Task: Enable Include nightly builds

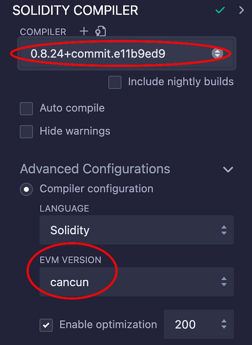Action: (x=114, y=82)
